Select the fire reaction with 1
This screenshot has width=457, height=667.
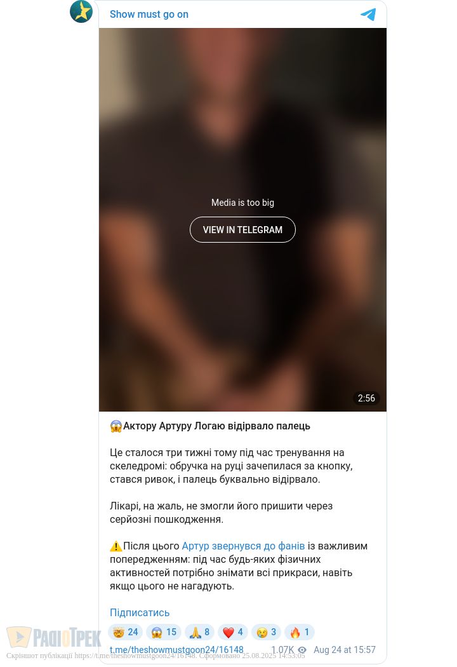click(x=300, y=632)
